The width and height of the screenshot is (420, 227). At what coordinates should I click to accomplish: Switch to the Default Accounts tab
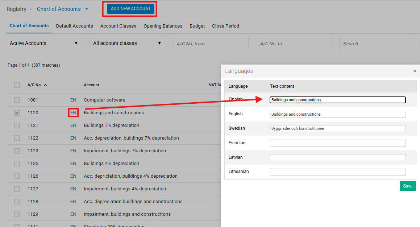(x=75, y=26)
